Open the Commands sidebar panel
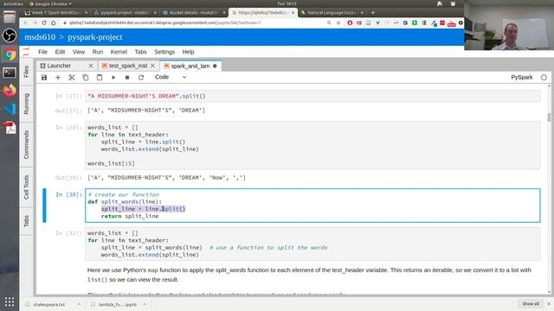 point(26,144)
